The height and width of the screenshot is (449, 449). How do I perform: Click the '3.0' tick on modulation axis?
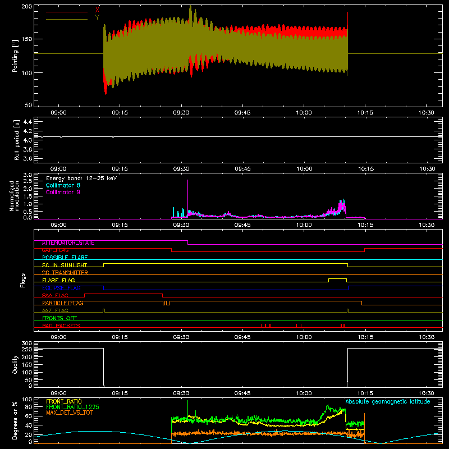(28, 175)
